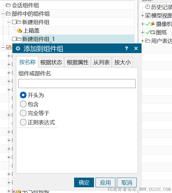This screenshot has width=172, height=193.
Task: Confirm with the 确定 button
Action: pyautogui.click(x=84, y=182)
